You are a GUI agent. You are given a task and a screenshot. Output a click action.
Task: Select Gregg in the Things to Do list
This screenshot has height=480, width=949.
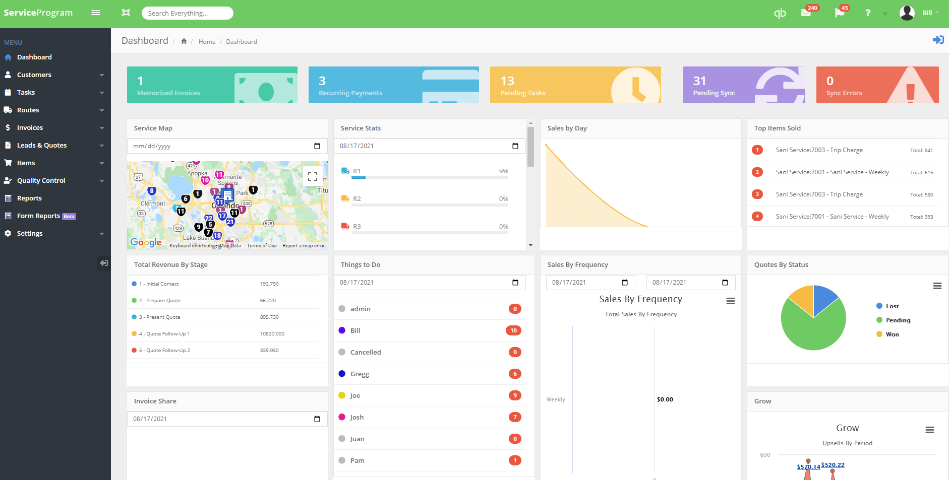point(430,374)
